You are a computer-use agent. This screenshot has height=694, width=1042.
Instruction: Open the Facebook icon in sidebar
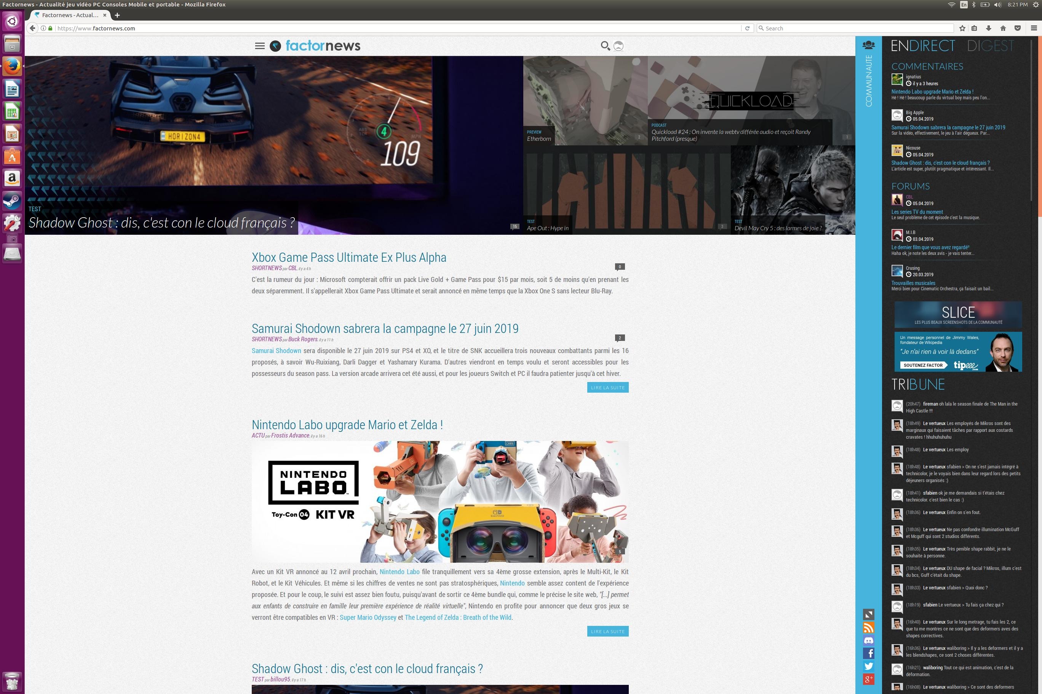pyautogui.click(x=868, y=653)
